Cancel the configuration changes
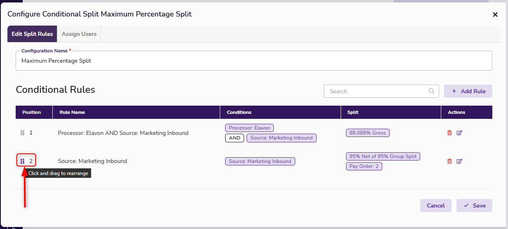 (x=435, y=205)
